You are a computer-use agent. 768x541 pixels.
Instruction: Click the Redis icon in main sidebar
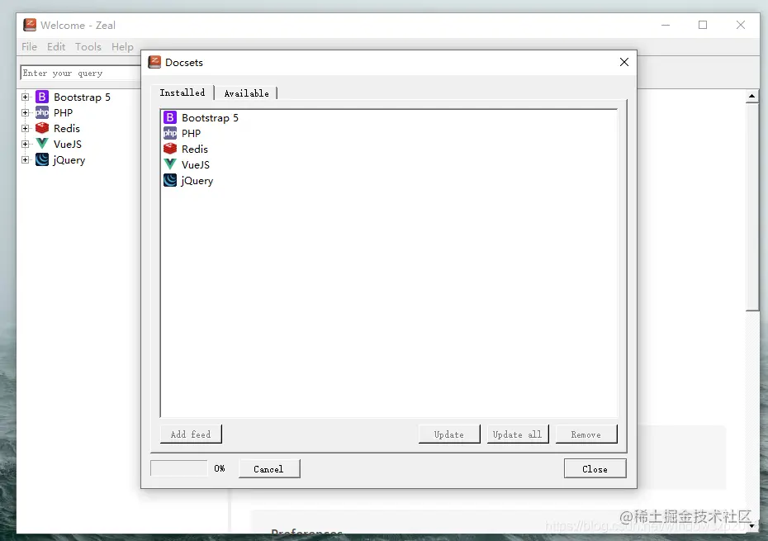42,128
